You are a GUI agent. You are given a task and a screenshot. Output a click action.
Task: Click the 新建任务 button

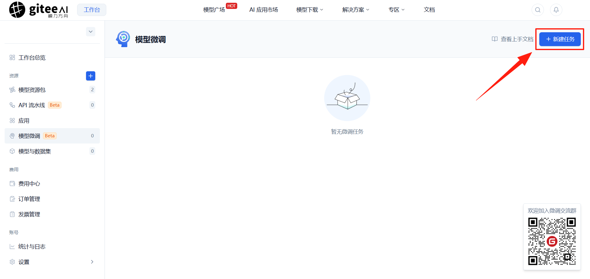[x=560, y=39]
